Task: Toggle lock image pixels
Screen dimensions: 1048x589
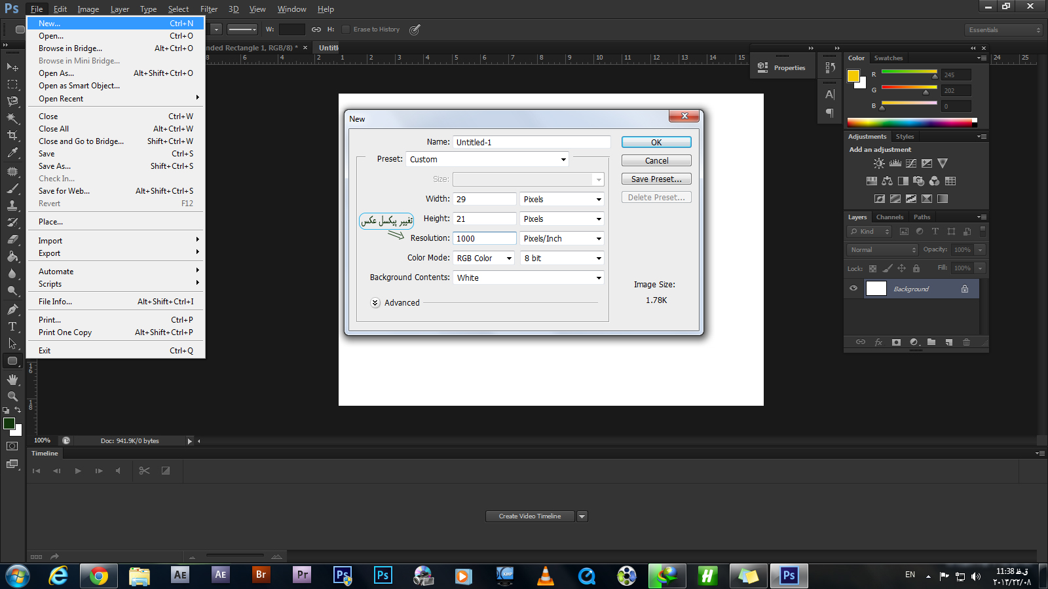Action: [x=887, y=268]
